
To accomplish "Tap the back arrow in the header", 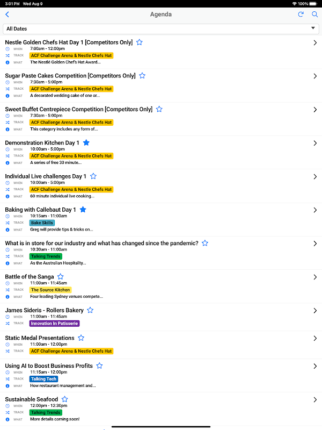I will pyautogui.click(x=7, y=15).
